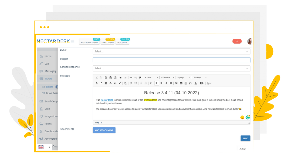Toggle italic formatting

click(101, 83)
